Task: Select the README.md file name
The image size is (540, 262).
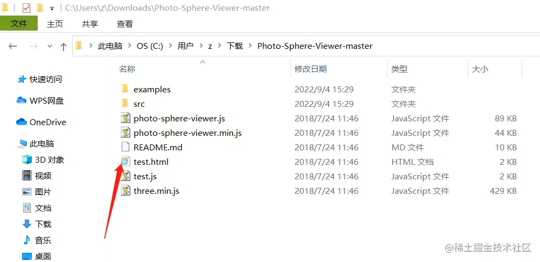Action: [158, 147]
